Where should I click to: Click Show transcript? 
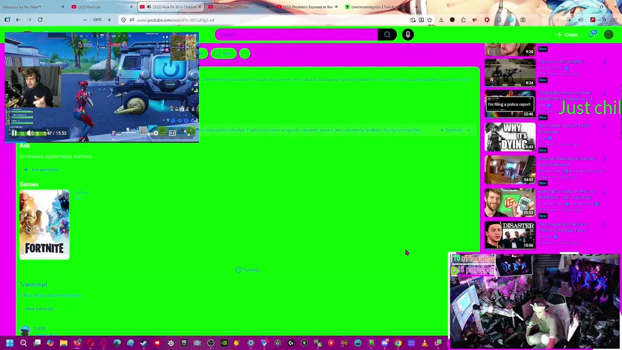point(39,309)
